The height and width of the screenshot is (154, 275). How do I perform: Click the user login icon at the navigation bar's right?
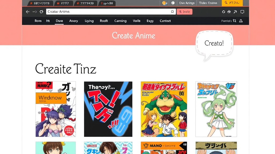tap(241, 21)
